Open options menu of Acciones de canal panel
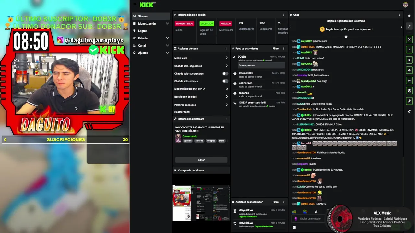The image size is (415, 233). click(226, 49)
